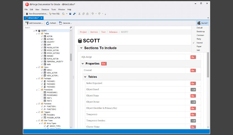Screen dimensions: 233x135
Task: Turn on the Temporary Session switch
Action: click(193, 121)
